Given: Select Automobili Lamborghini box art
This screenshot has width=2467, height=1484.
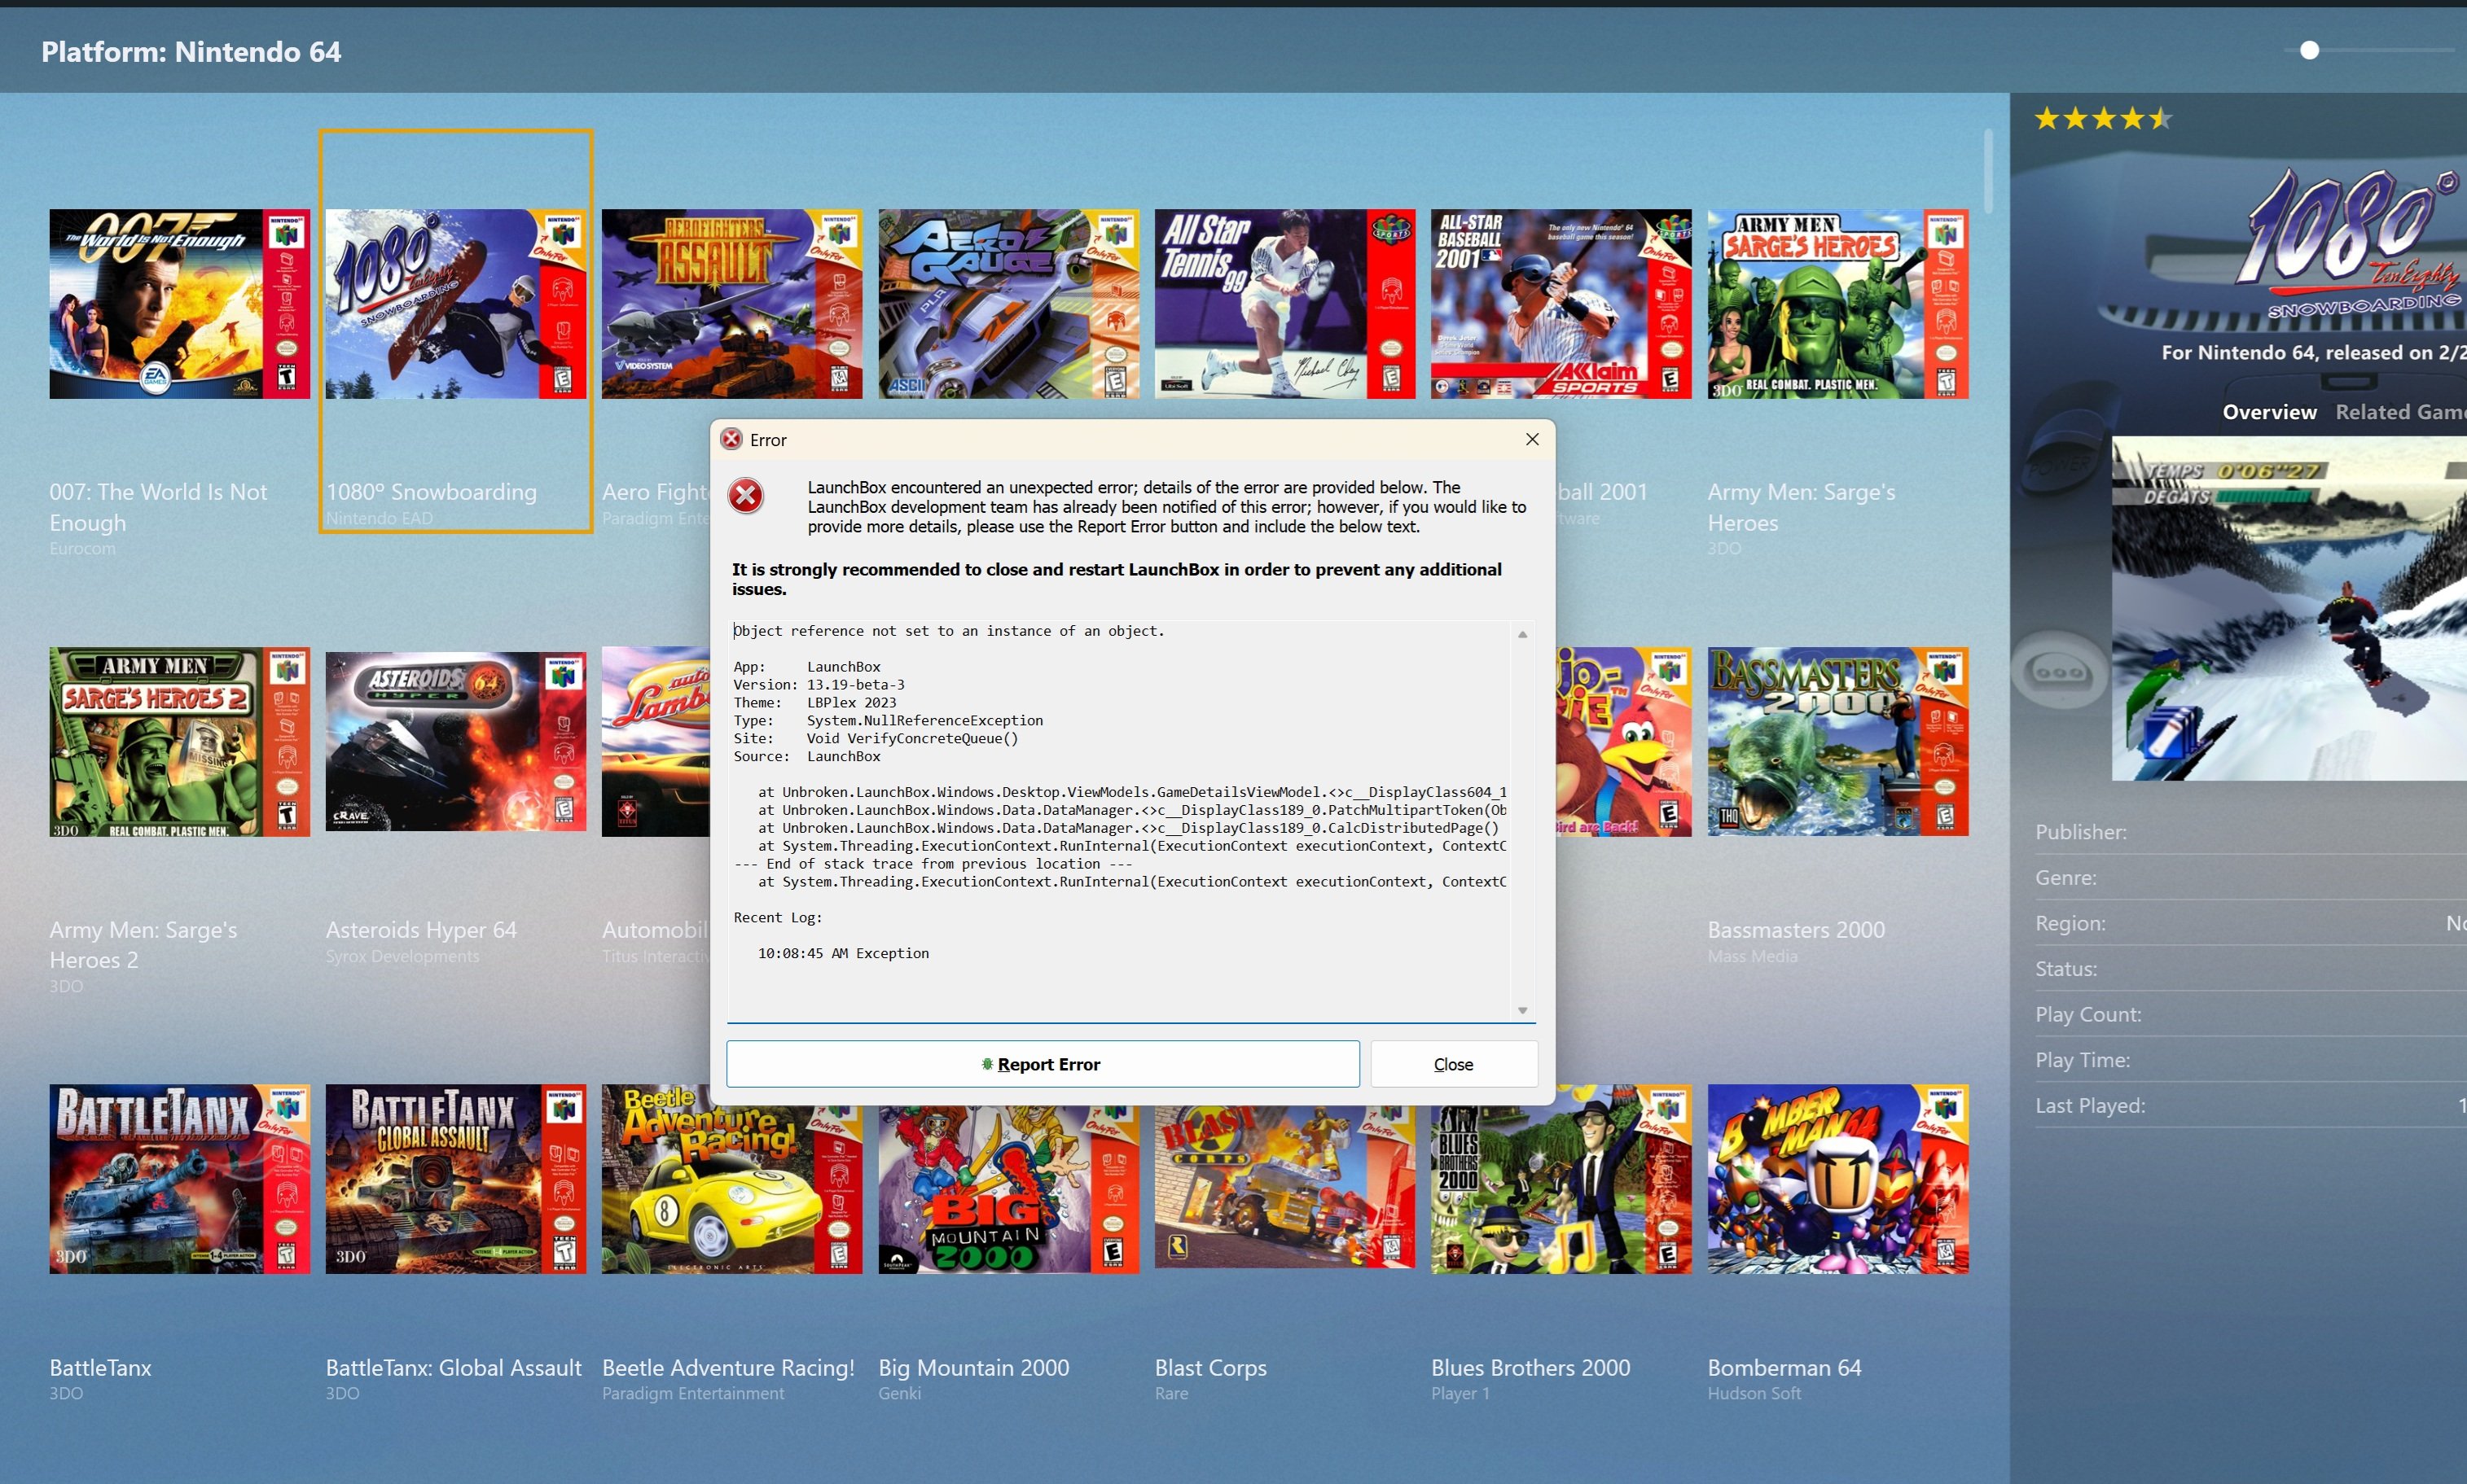Looking at the screenshot, I should point(656,741).
